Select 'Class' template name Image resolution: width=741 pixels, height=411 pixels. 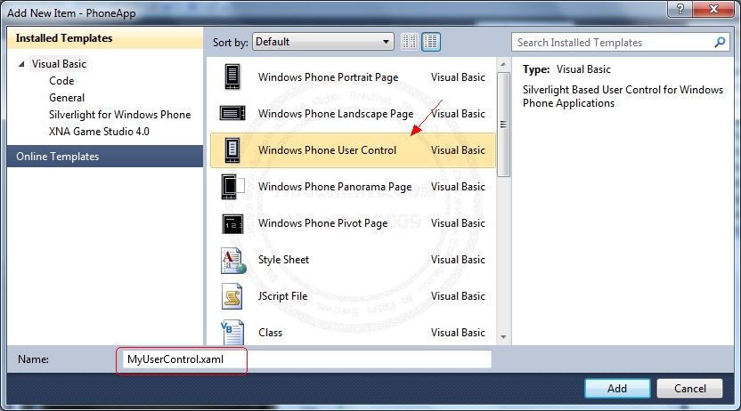pos(271,333)
